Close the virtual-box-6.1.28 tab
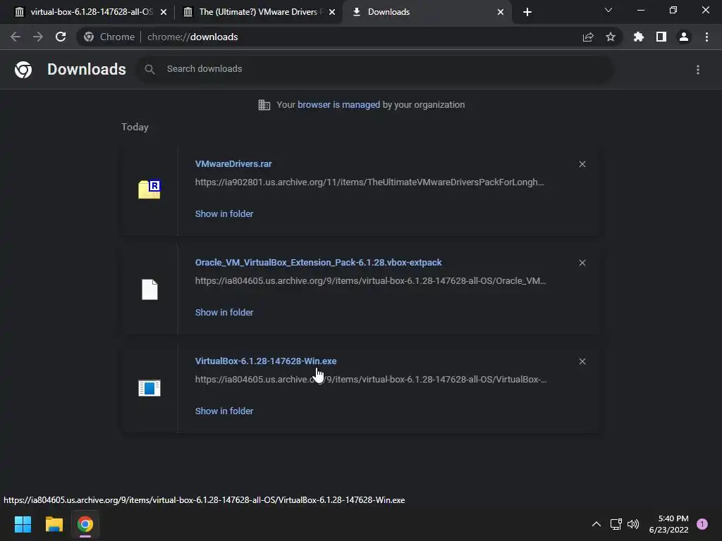 point(164,12)
